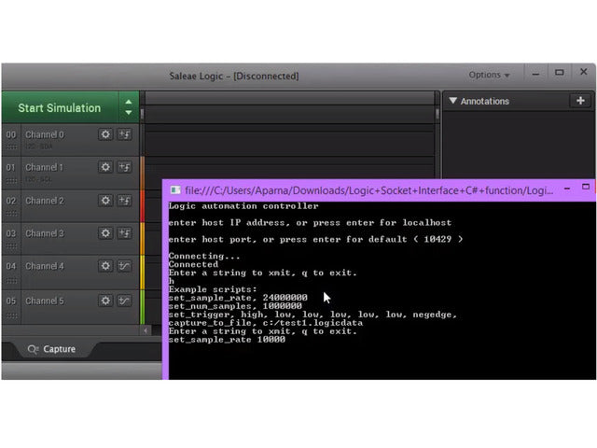Toggle the Channel 4 trigger setting
The height and width of the screenshot is (448, 597).
coord(124,267)
